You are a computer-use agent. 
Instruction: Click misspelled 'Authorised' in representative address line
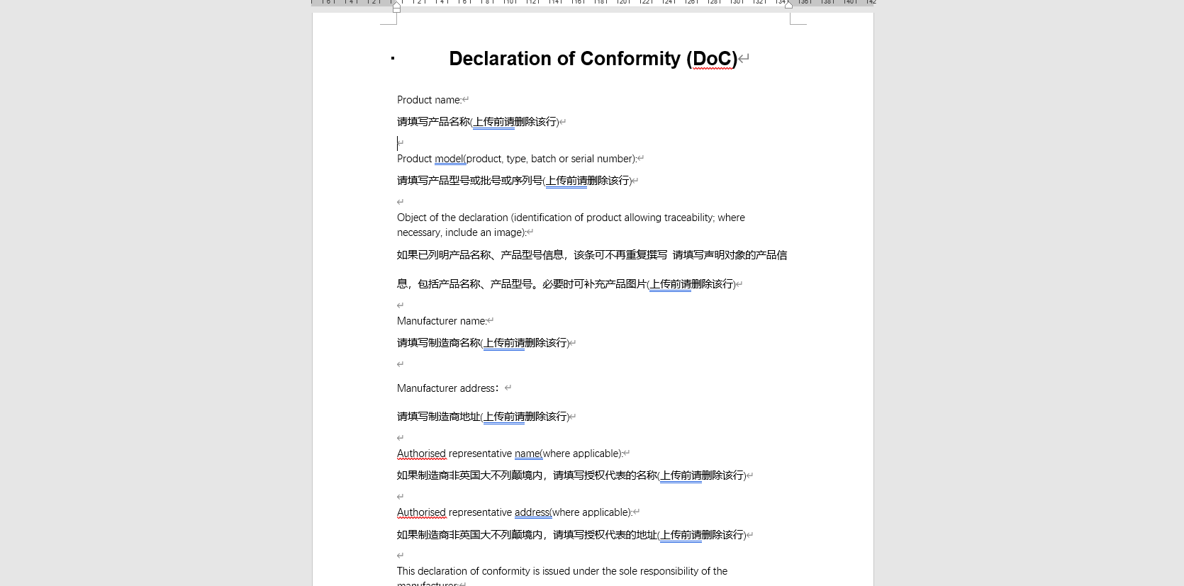[x=421, y=512]
